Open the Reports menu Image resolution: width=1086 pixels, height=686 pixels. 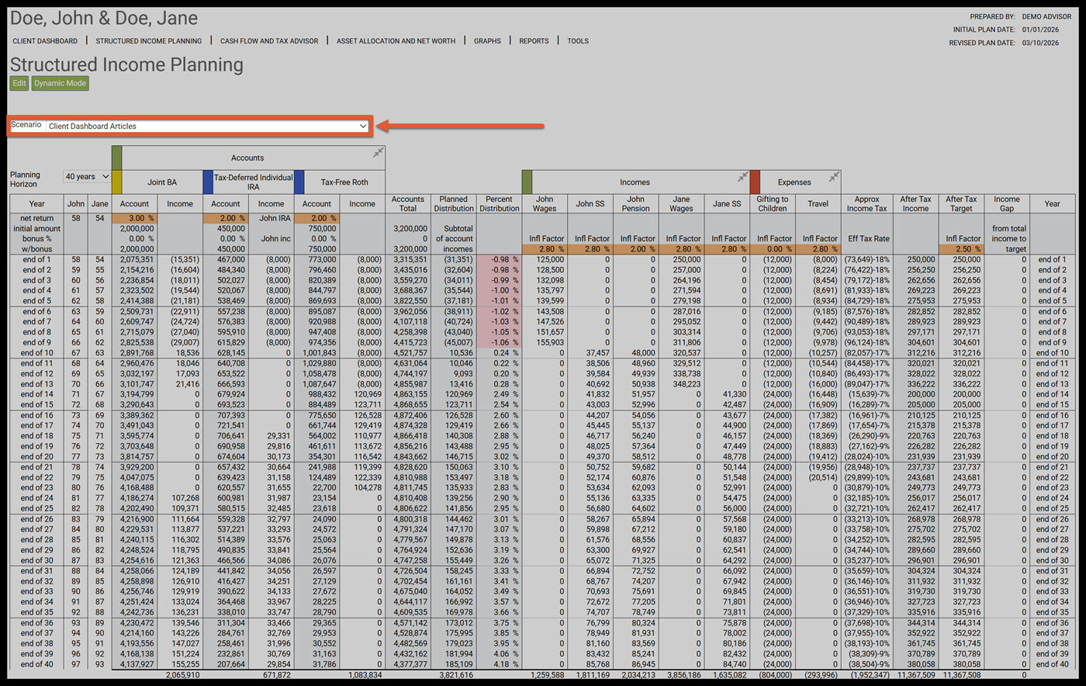coord(534,41)
